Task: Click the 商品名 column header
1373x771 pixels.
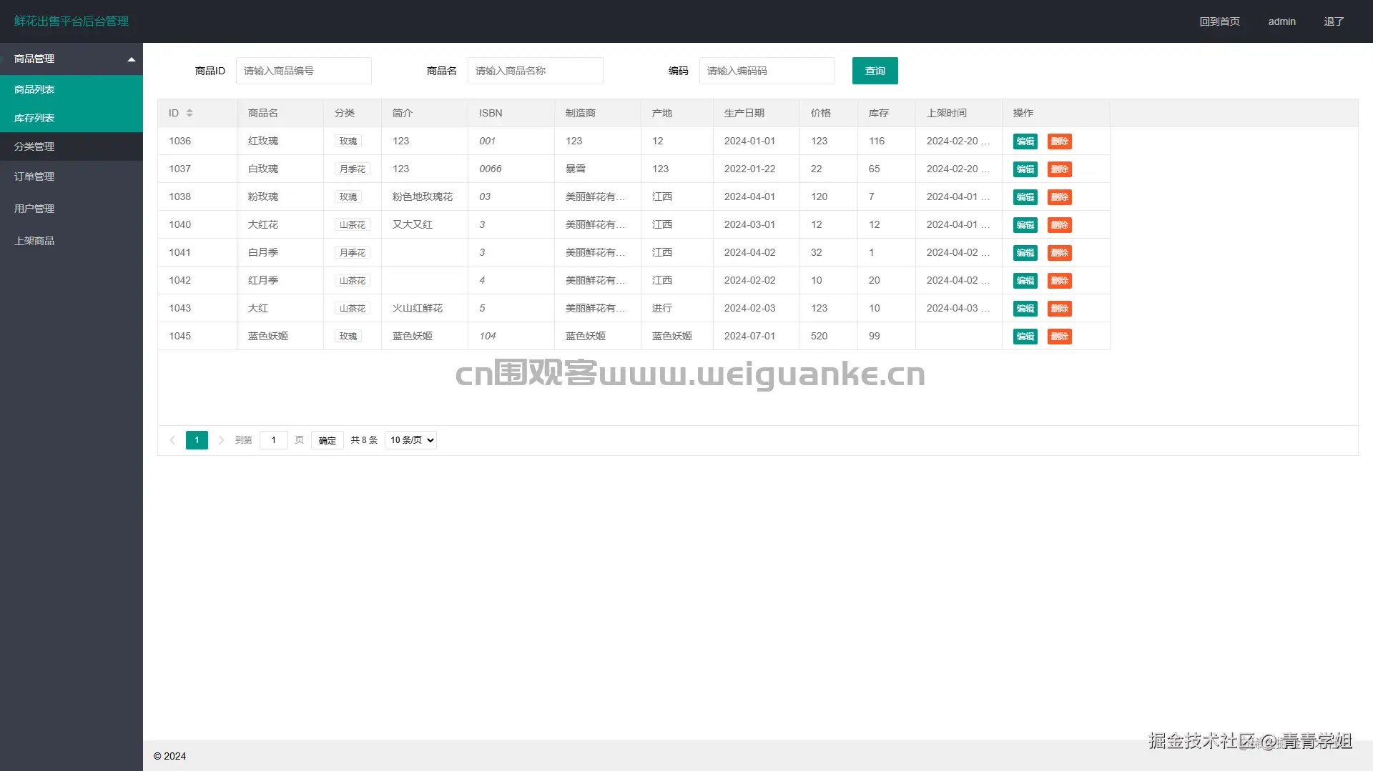Action: [280, 113]
